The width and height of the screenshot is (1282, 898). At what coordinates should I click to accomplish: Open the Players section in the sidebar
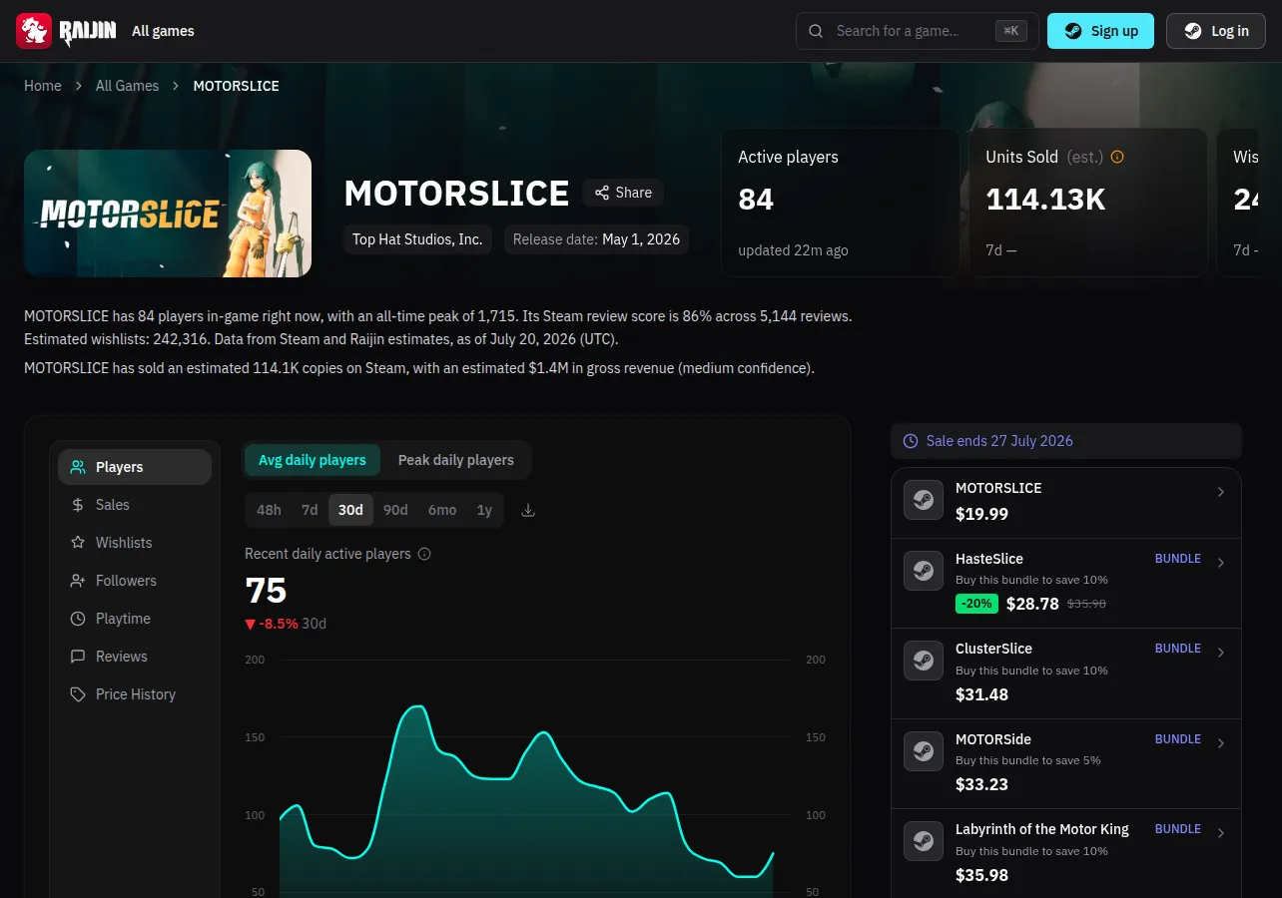click(x=135, y=467)
